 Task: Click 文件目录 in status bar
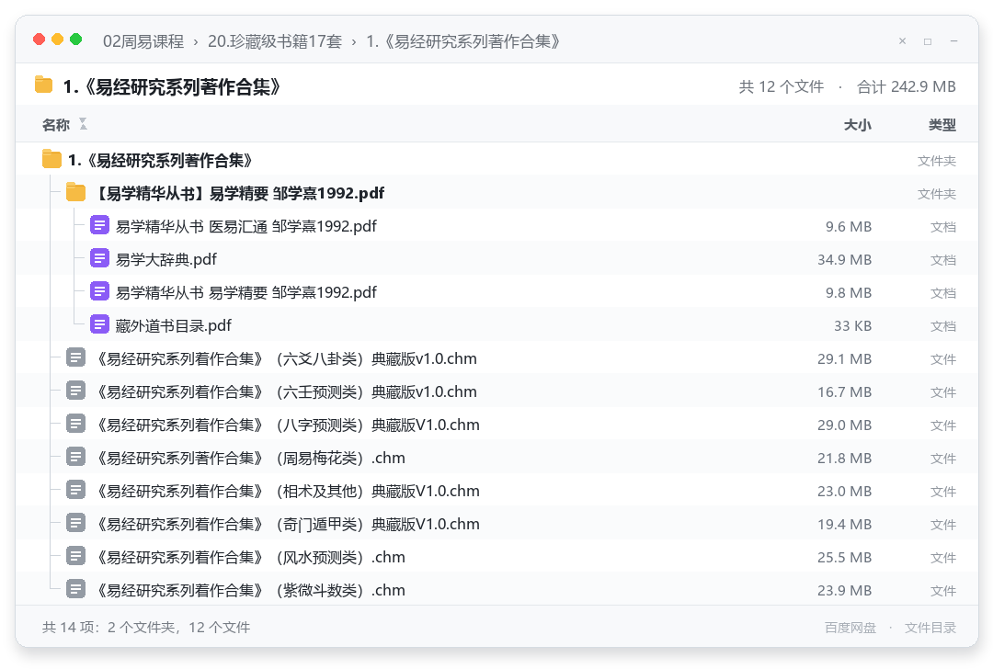pos(930,628)
